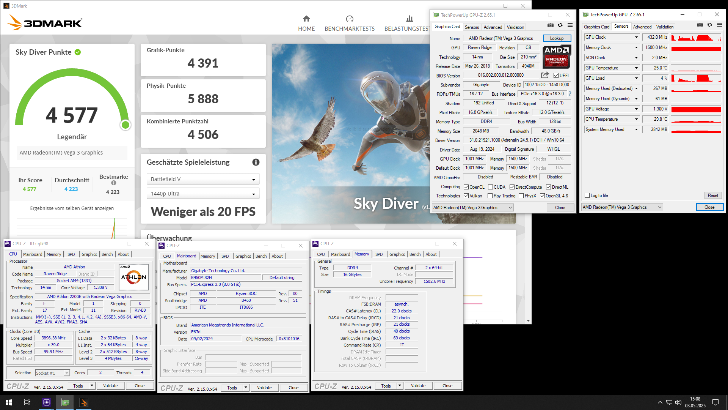Click the GPU-Z Lookup button

pyautogui.click(x=557, y=38)
